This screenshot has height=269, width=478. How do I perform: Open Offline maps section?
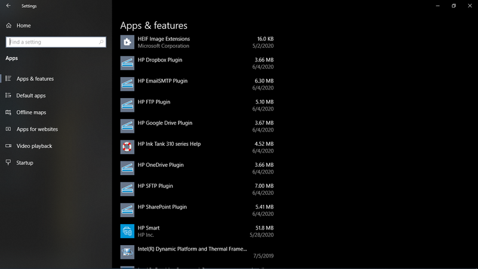[x=31, y=112]
